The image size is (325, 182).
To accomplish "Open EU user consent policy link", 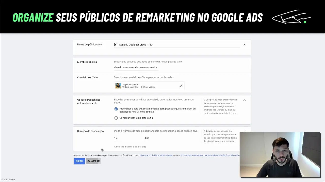I will click(x=210, y=155).
